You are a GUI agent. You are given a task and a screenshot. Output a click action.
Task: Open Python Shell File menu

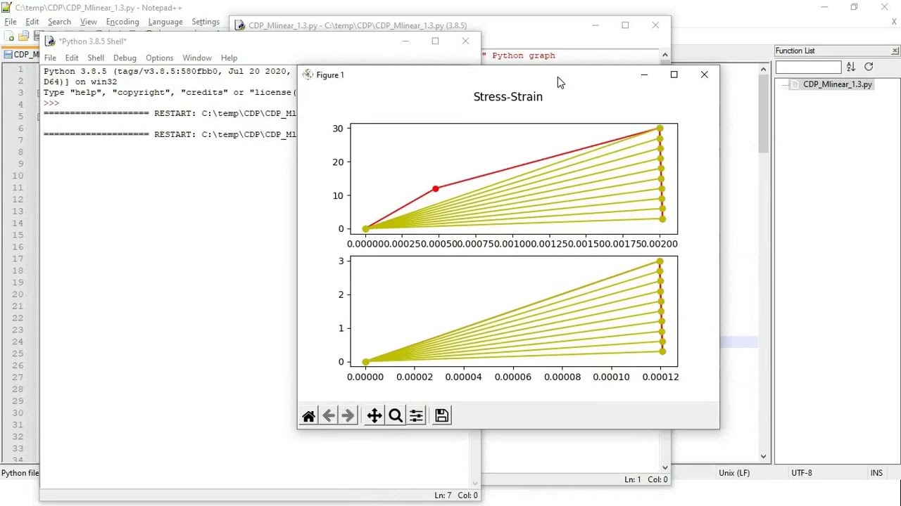click(x=50, y=58)
